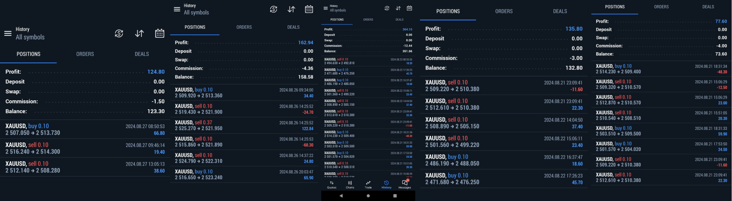Open the Quotes tab in bottom navigation
Viewport: 732px width, 201px height.
332,184
